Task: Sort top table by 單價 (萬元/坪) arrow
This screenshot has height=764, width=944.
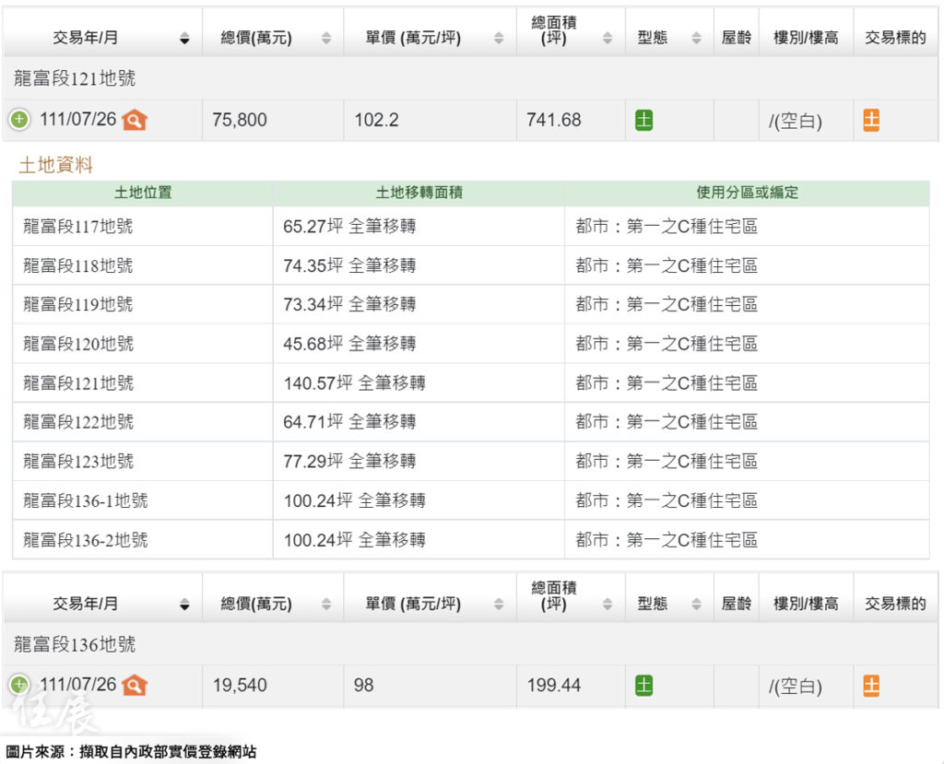Action: pos(499,39)
